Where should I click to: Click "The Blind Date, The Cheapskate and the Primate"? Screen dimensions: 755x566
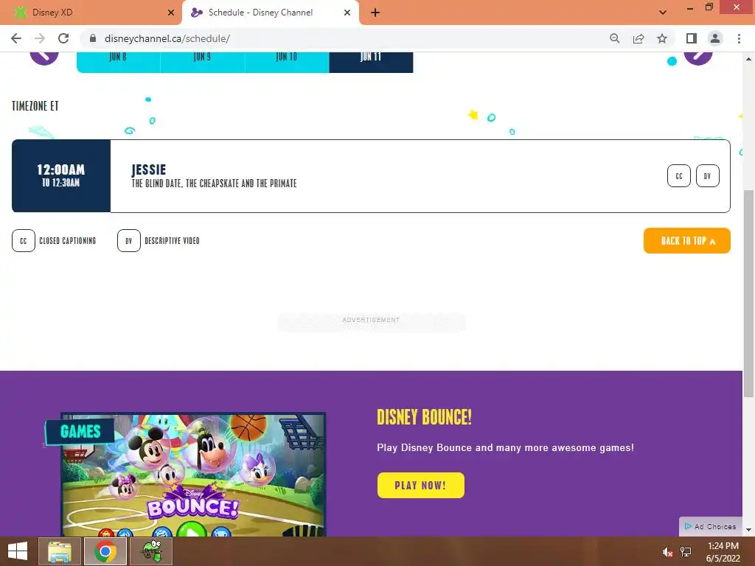215,184
